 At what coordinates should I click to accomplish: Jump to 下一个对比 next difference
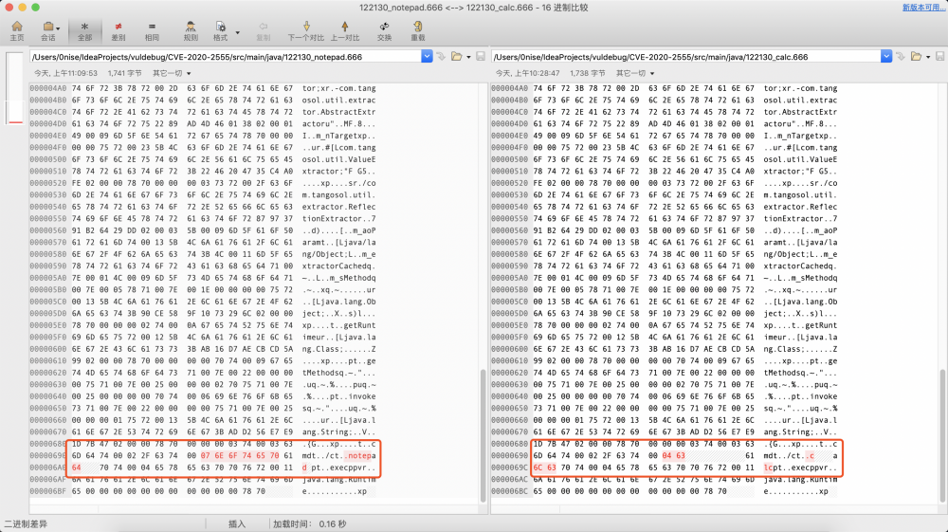[306, 31]
